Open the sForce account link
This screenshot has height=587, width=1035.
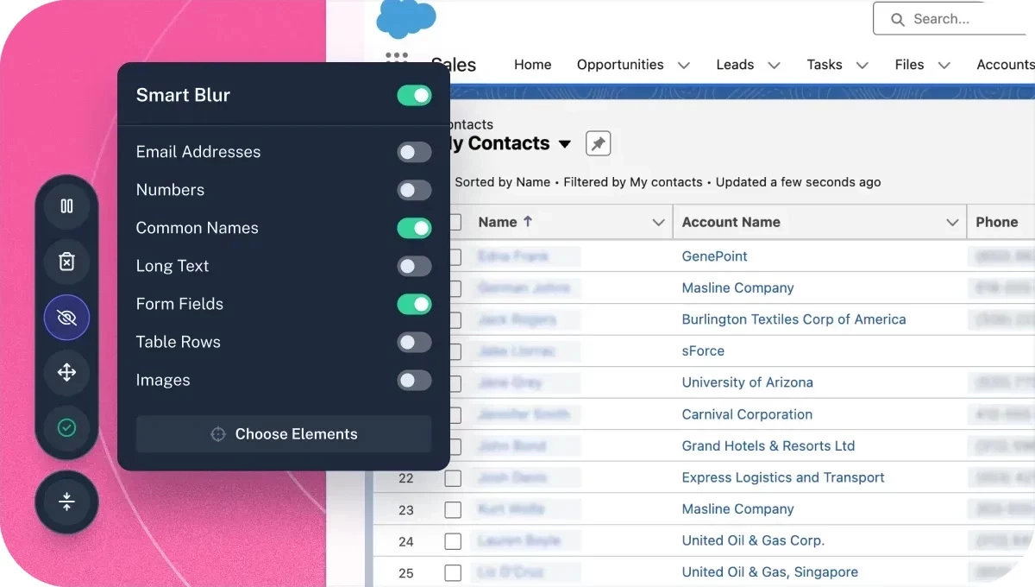703,351
